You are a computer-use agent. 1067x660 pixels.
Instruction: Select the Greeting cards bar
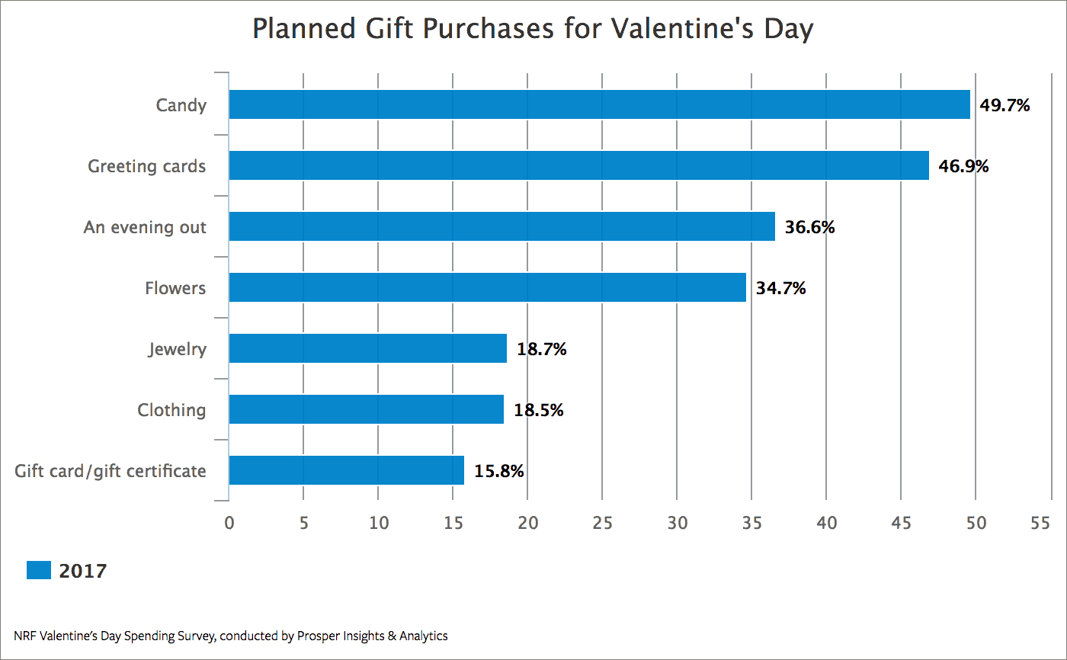click(x=579, y=165)
